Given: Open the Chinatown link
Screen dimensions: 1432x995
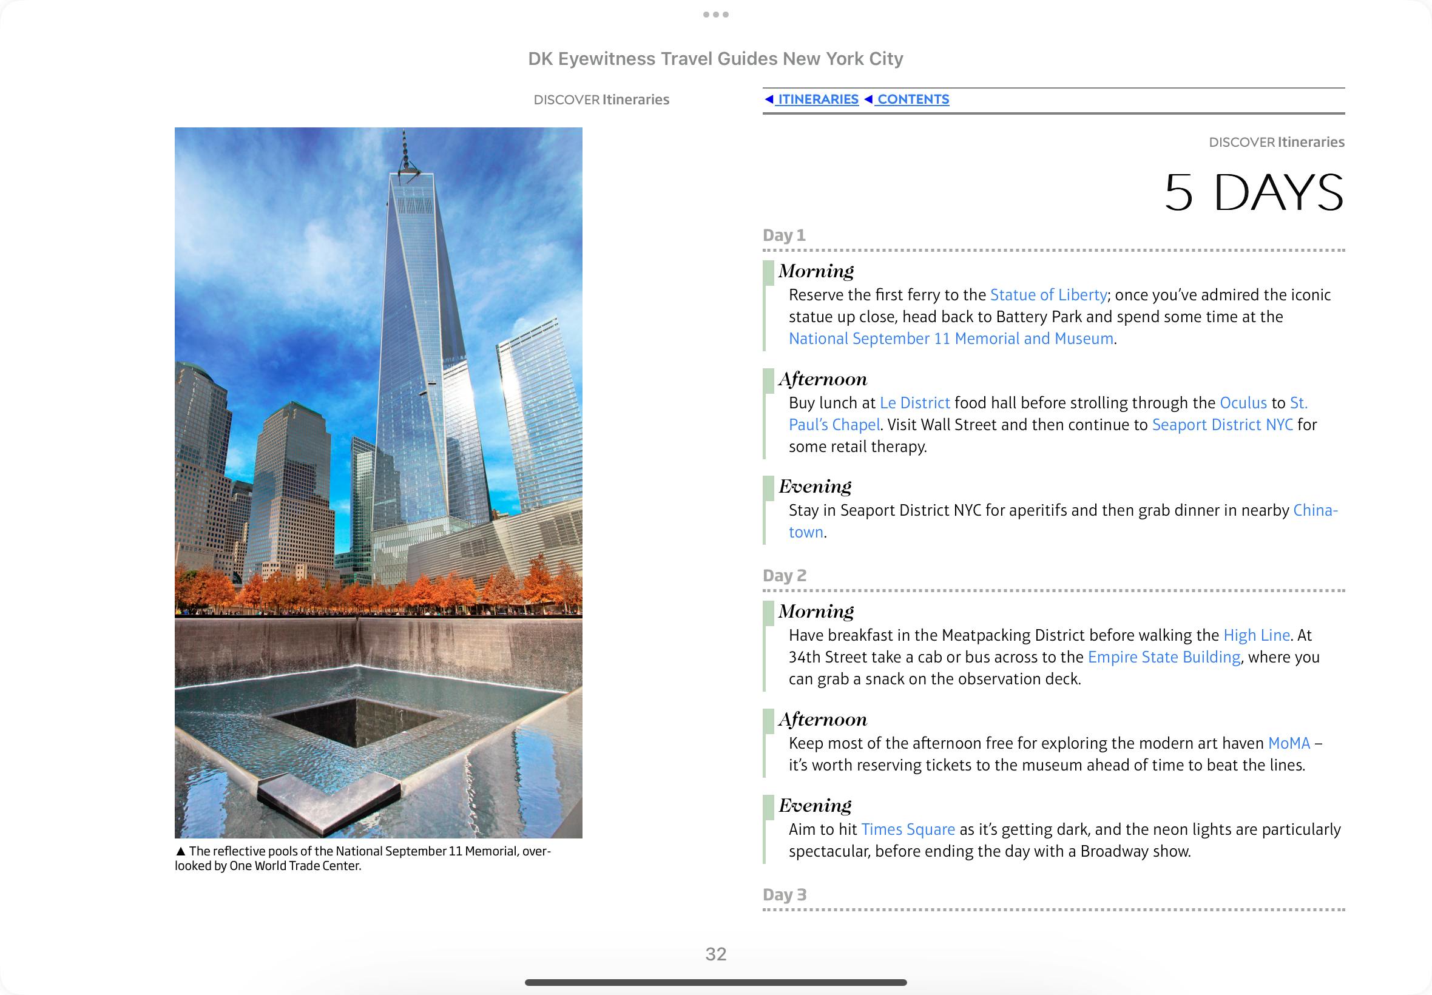Looking at the screenshot, I should tap(1315, 511).
